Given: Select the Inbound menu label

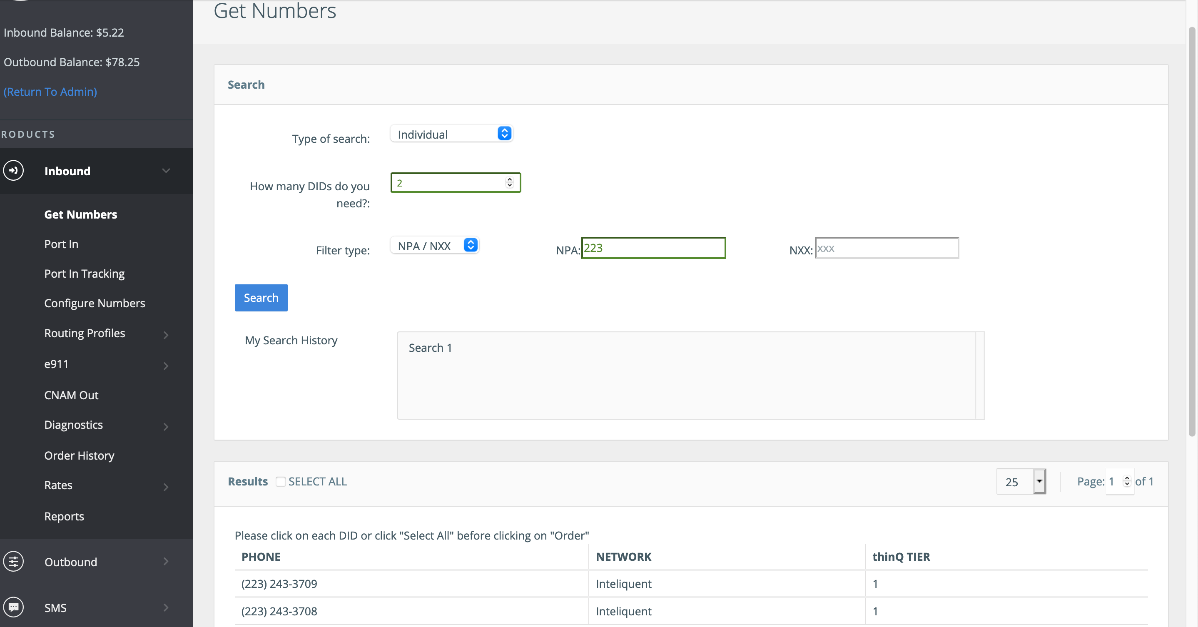Looking at the screenshot, I should click(x=67, y=171).
